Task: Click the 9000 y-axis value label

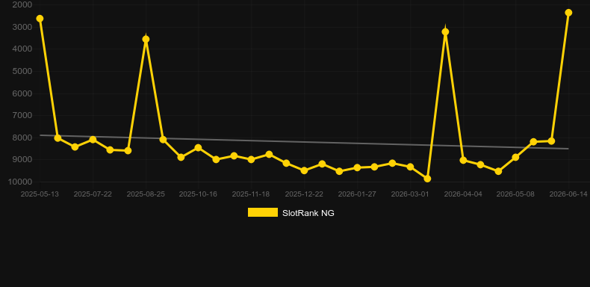Action: (x=22, y=160)
